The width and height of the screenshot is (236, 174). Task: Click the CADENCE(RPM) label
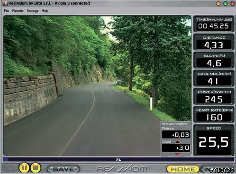[x=214, y=74]
